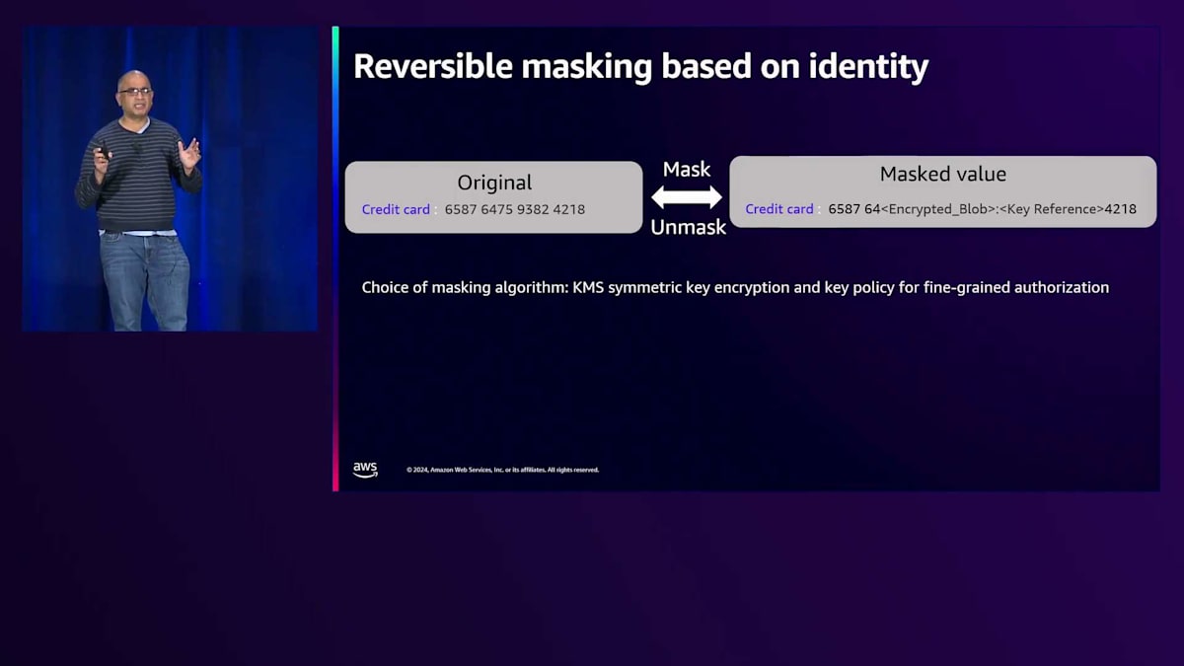Click the 'Unmask' label below the arrow
The height and width of the screenshot is (666, 1184).
point(689,227)
